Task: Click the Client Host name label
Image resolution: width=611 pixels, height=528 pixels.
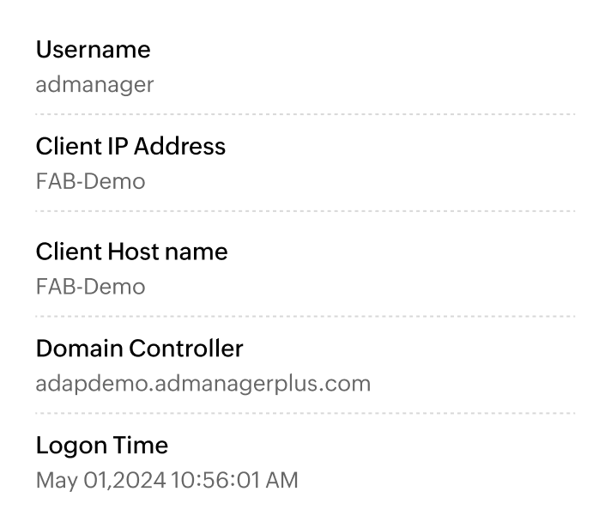Action: [x=131, y=252]
